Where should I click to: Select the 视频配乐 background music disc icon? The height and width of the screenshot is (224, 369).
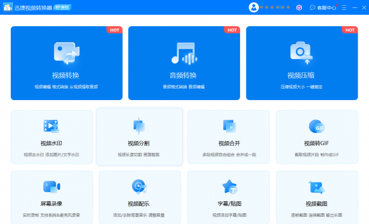[x=139, y=186]
